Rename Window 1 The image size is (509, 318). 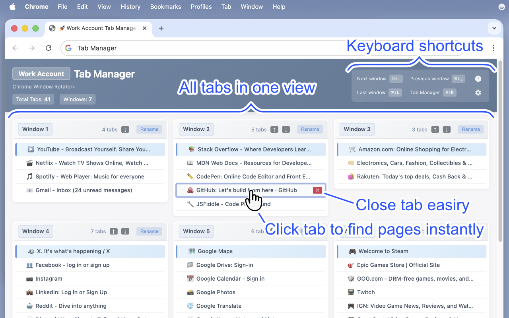pos(150,129)
